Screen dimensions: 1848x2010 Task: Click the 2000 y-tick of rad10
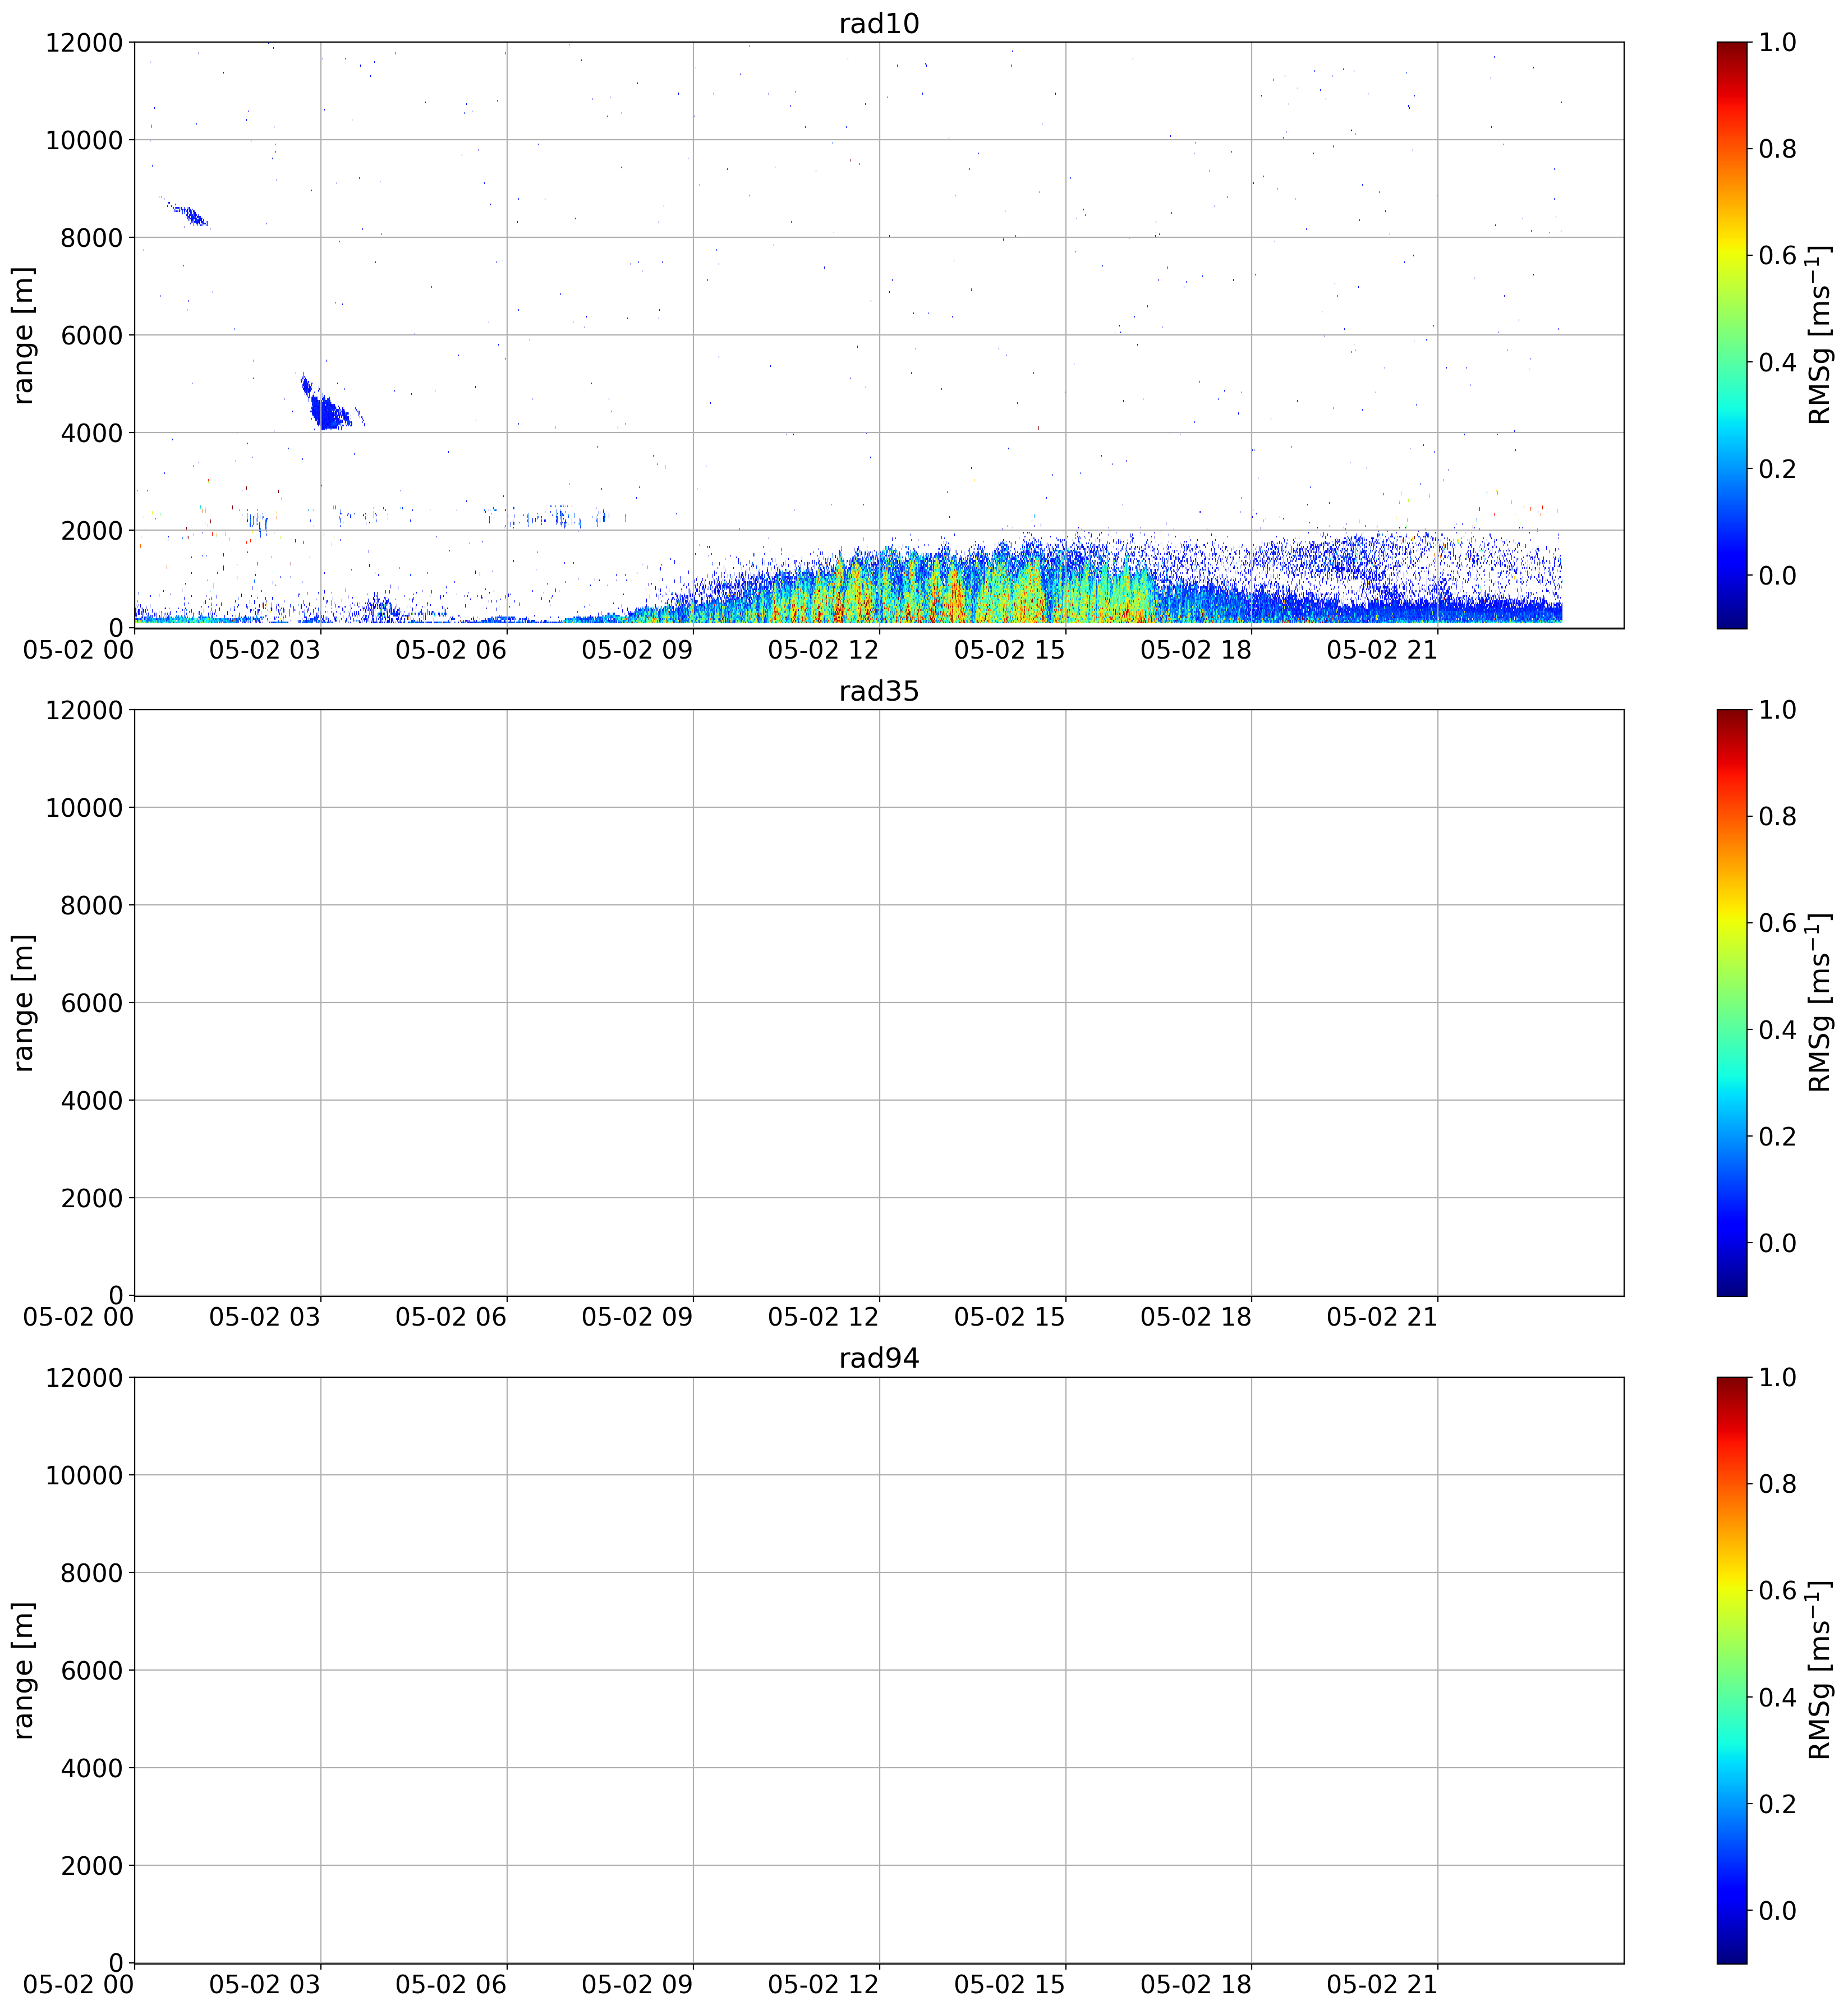coord(91,531)
